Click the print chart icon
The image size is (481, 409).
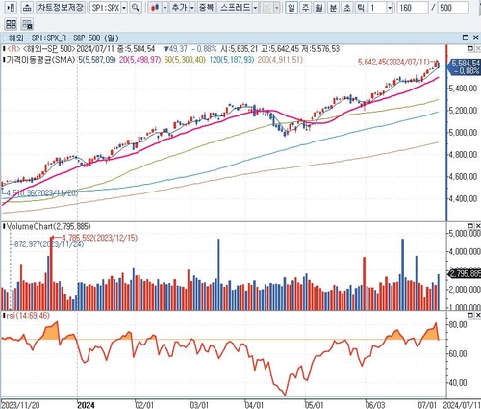(x=28, y=8)
